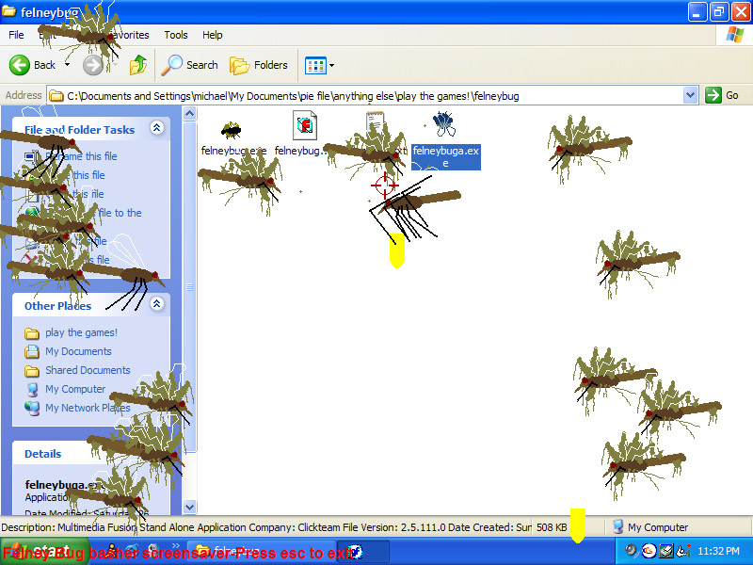
Task: Open the Help menu
Action: pos(213,35)
